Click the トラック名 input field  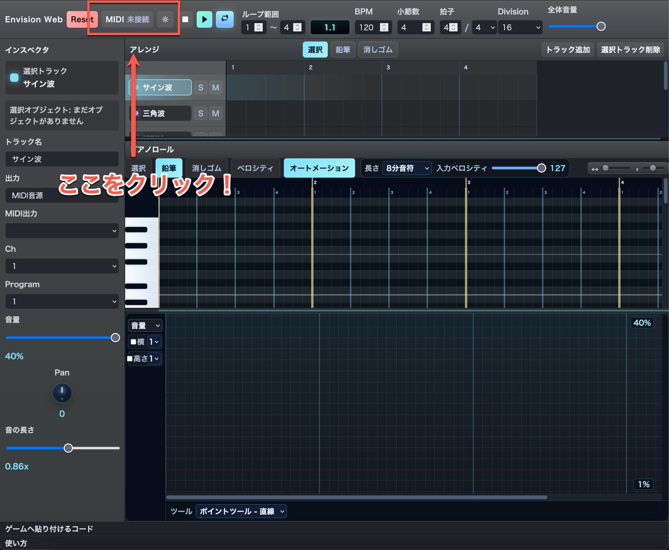[x=62, y=159]
